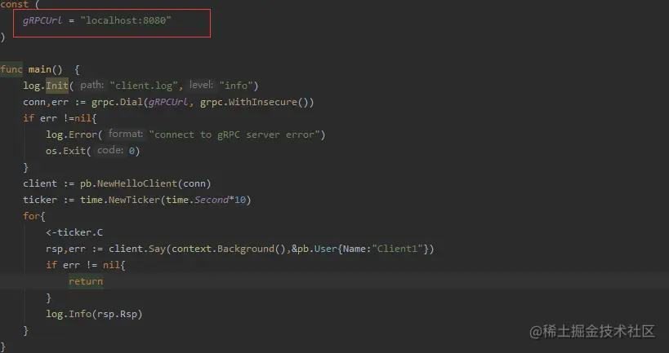Click the 'if err !=nil{' line after Dial
The width and height of the screenshot is (669, 353).
(60, 118)
